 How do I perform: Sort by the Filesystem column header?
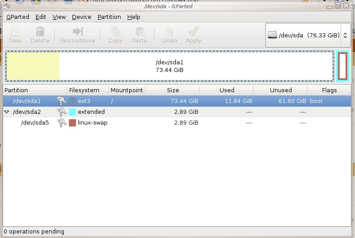pyautogui.click(x=88, y=90)
